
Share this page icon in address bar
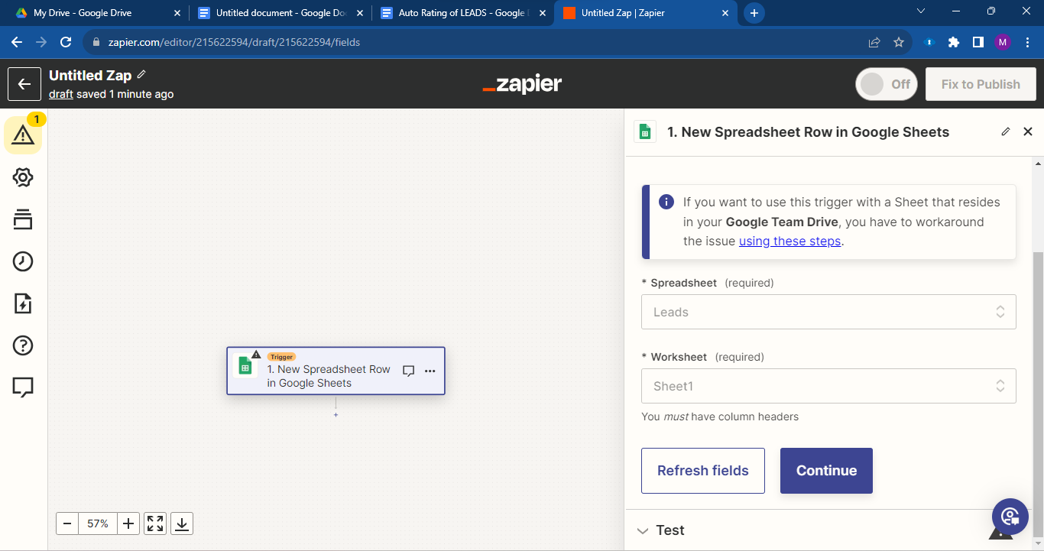click(874, 42)
